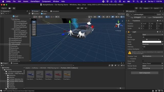Toggle the Auto Save checkbox
The width and height of the screenshot is (164, 92).
pyautogui.click(x=116, y=14)
